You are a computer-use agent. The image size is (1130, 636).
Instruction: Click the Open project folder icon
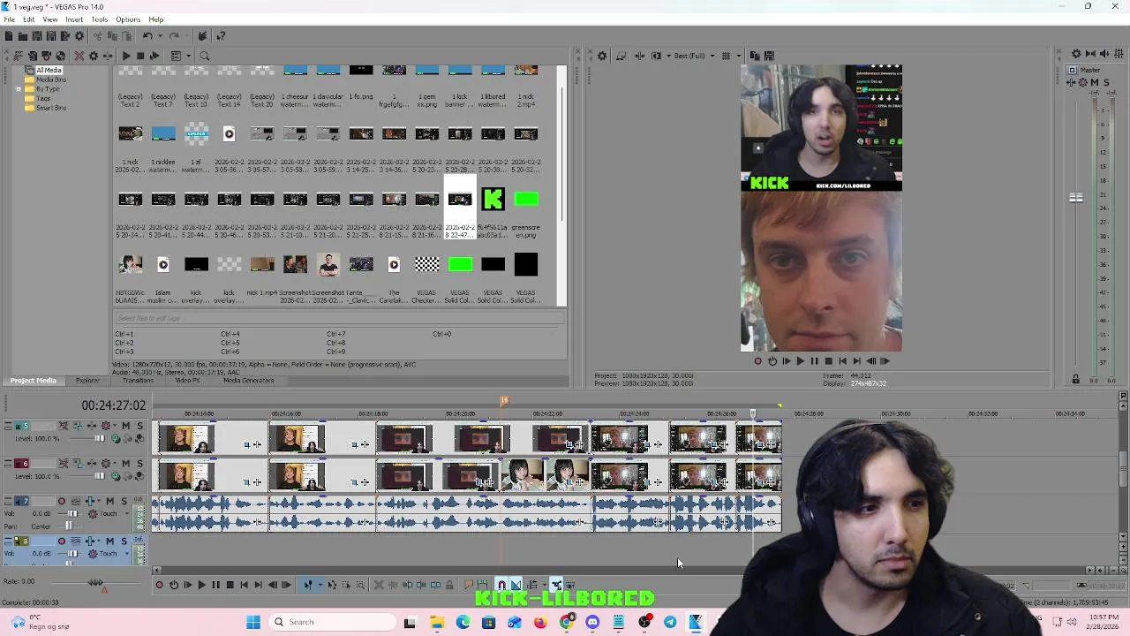click(x=23, y=35)
